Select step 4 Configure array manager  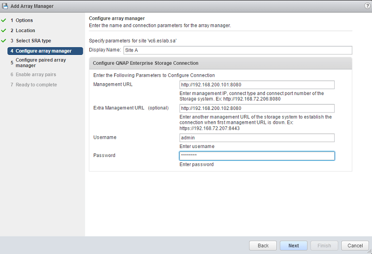pyautogui.click(x=44, y=51)
